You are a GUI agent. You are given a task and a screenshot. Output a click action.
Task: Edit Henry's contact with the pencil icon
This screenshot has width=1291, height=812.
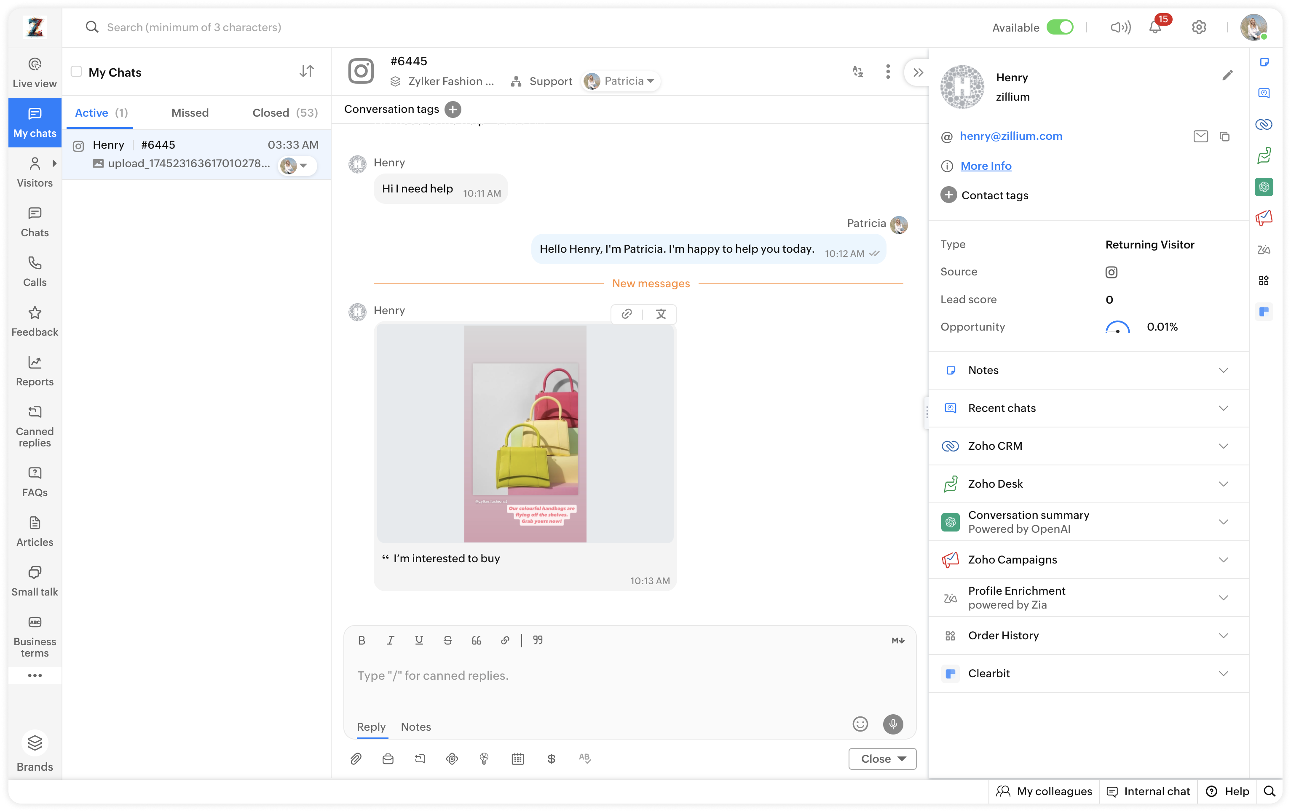point(1227,75)
